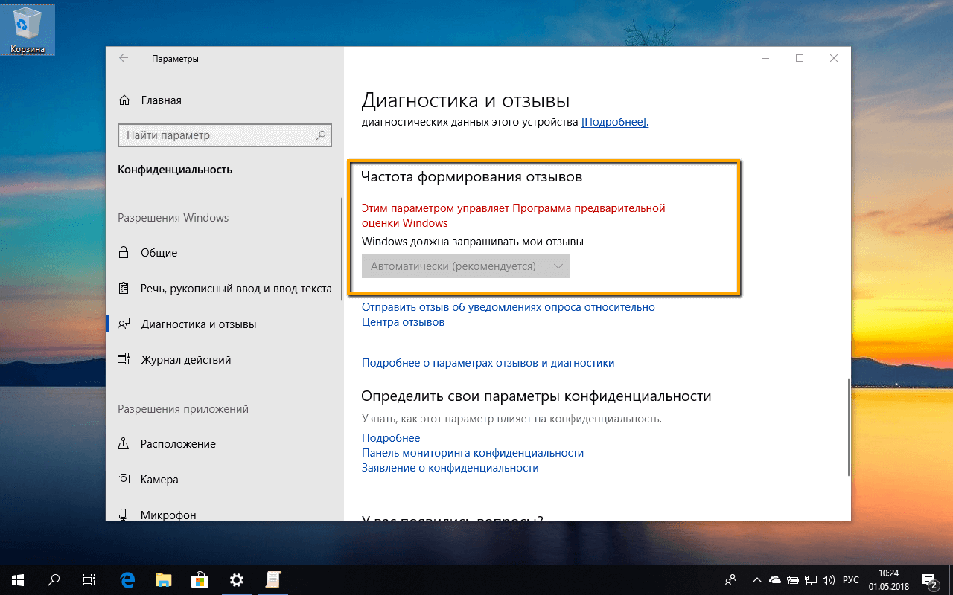Viewport: 953px width, 595px height.
Task: Open OneDrive from the system tray cloud icon
Action: (774, 580)
